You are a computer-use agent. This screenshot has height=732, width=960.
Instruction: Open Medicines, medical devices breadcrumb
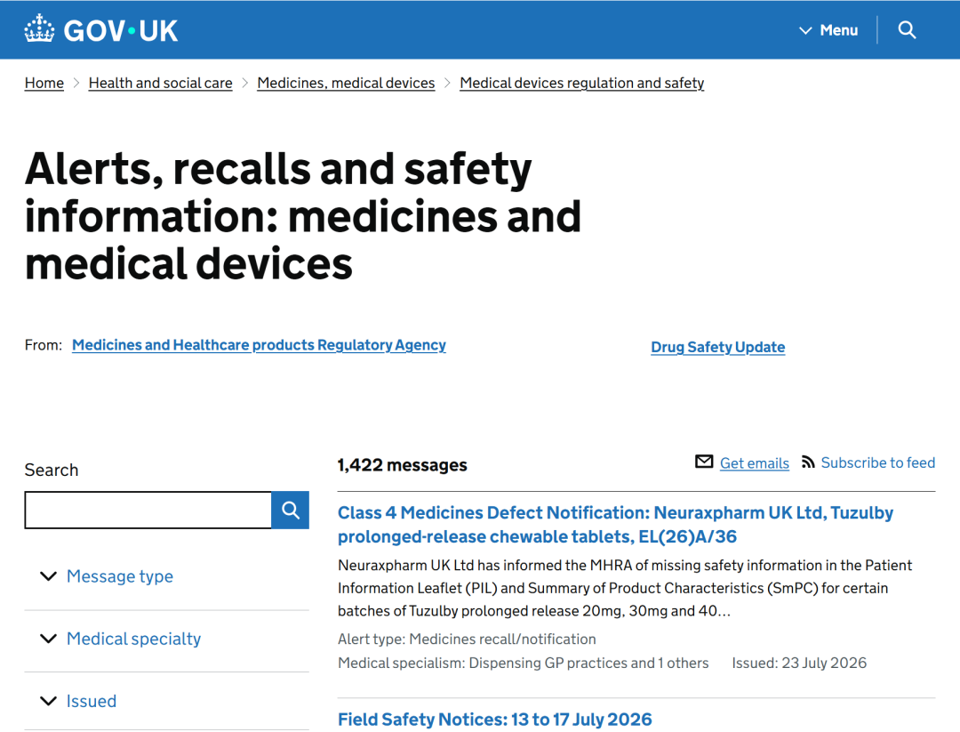pos(346,83)
